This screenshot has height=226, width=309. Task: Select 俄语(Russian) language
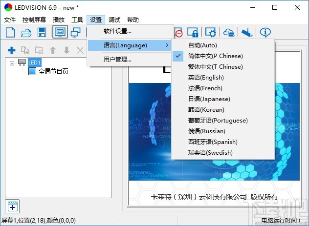(x=223, y=131)
